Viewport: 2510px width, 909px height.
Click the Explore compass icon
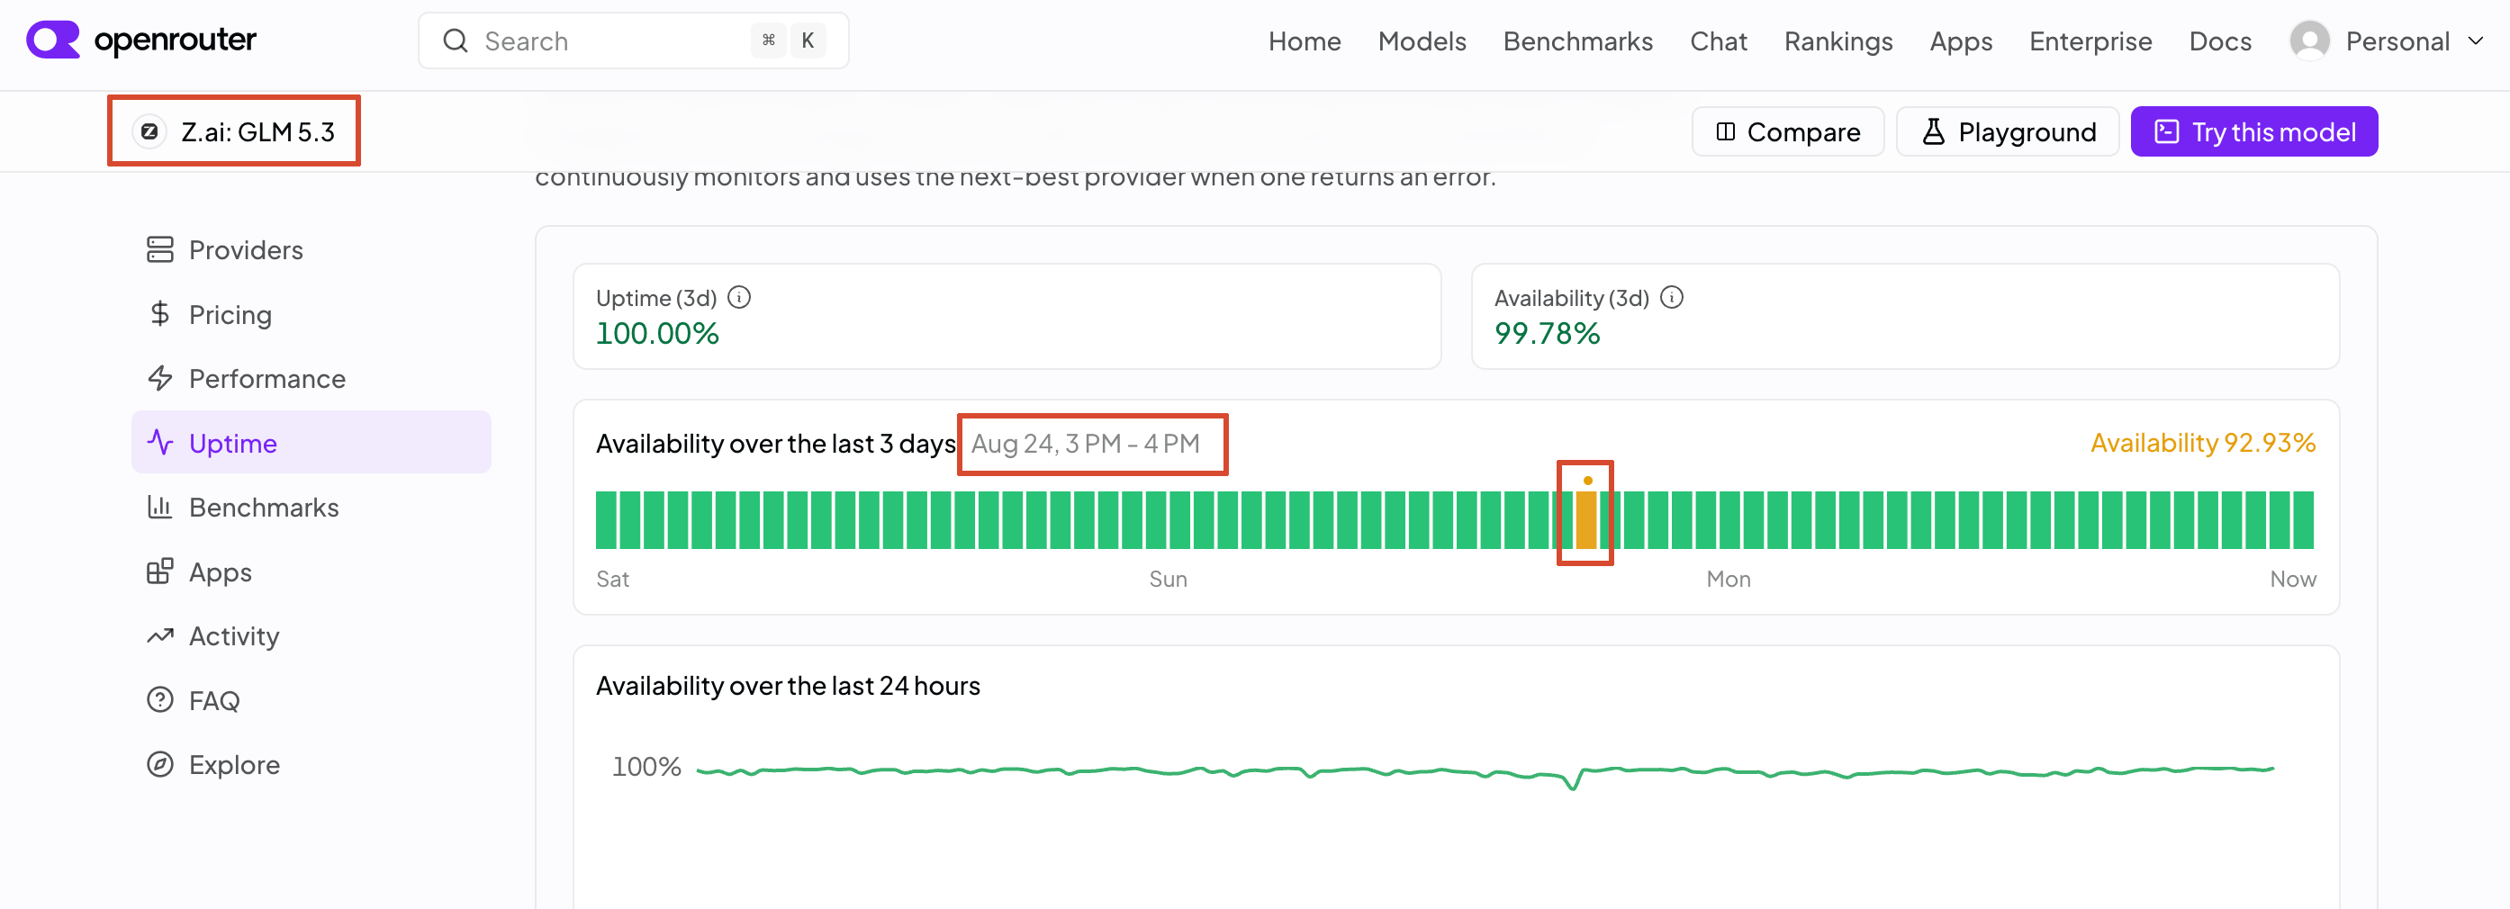click(159, 765)
